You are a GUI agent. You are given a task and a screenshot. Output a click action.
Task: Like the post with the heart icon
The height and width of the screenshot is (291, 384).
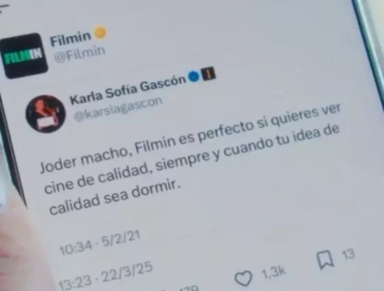click(x=243, y=278)
